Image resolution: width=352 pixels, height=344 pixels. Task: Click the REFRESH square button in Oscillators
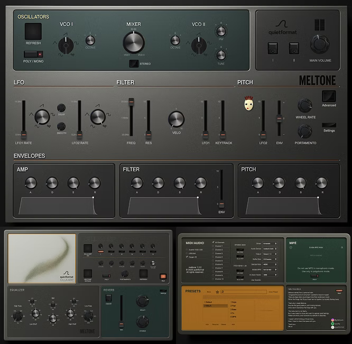33,31
